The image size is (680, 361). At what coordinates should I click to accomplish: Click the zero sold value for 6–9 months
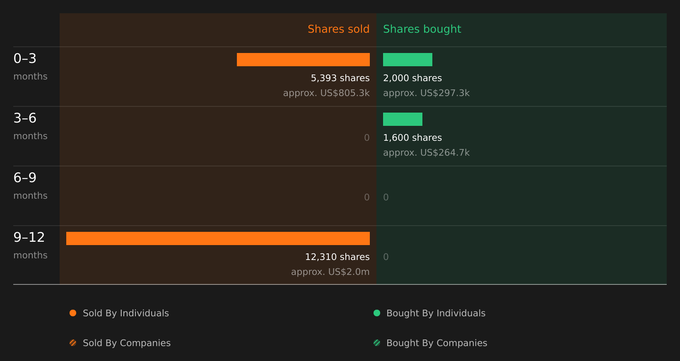coord(367,197)
